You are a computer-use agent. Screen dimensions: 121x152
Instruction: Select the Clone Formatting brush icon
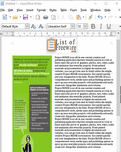tap(91, 17)
